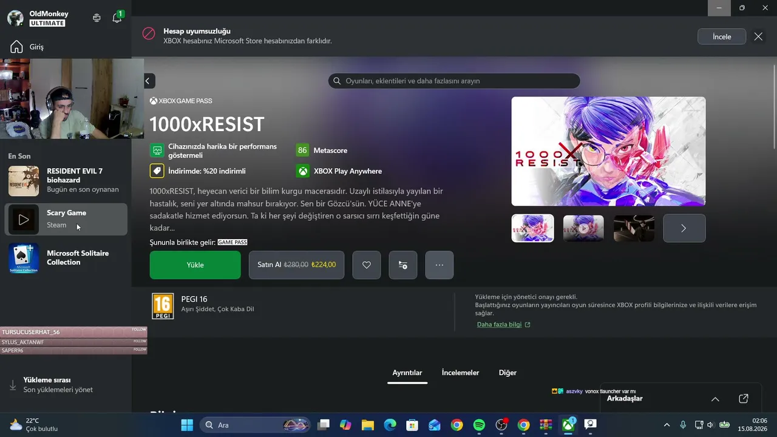
Task: Open Microsoft Store from the taskbar
Action: click(412, 425)
